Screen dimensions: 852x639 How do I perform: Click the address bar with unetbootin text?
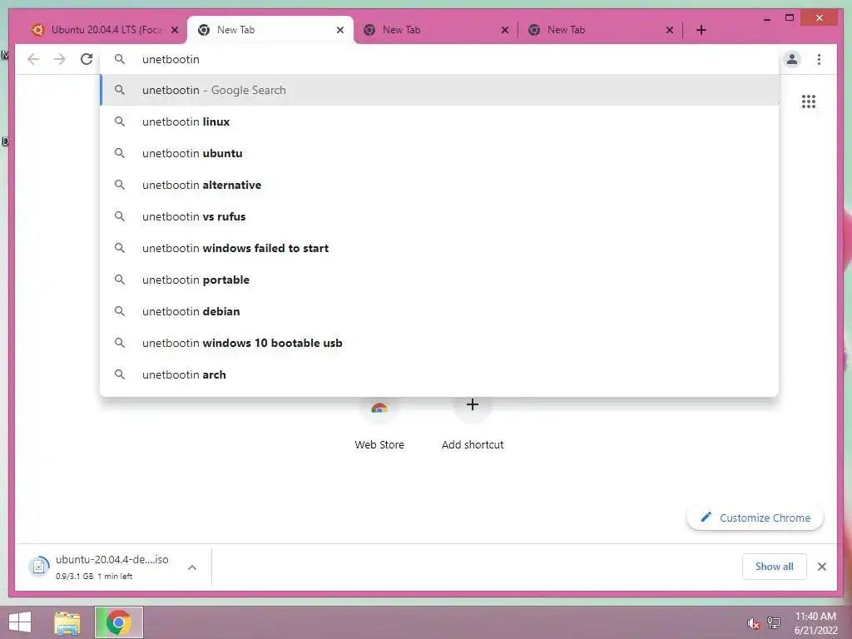[440, 59]
